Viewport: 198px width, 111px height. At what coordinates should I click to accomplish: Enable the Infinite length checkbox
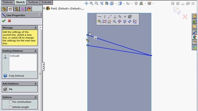click(x=11, y=107)
